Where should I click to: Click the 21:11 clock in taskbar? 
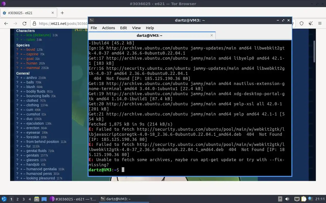pyautogui.click(x=320, y=199)
